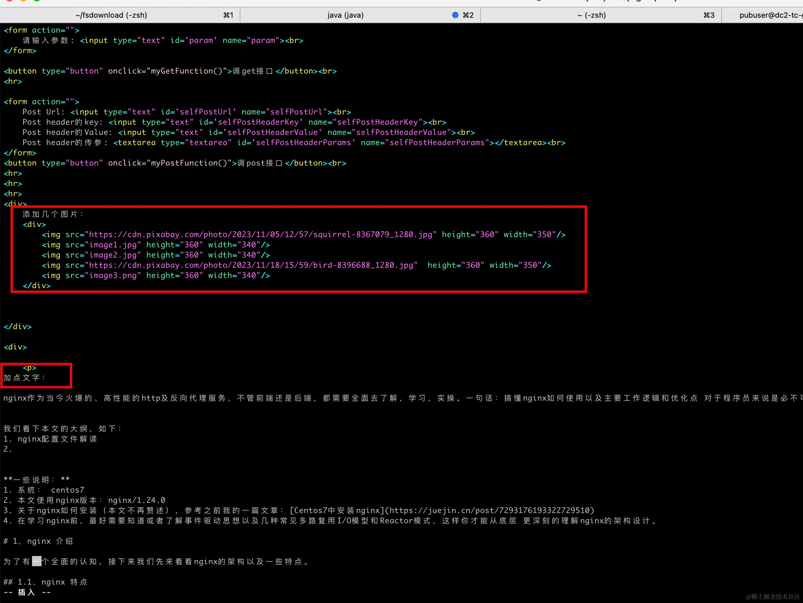
Task: Click the ⌘3 shortcut label on third tab
Action: pyautogui.click(x=708, y=15)
